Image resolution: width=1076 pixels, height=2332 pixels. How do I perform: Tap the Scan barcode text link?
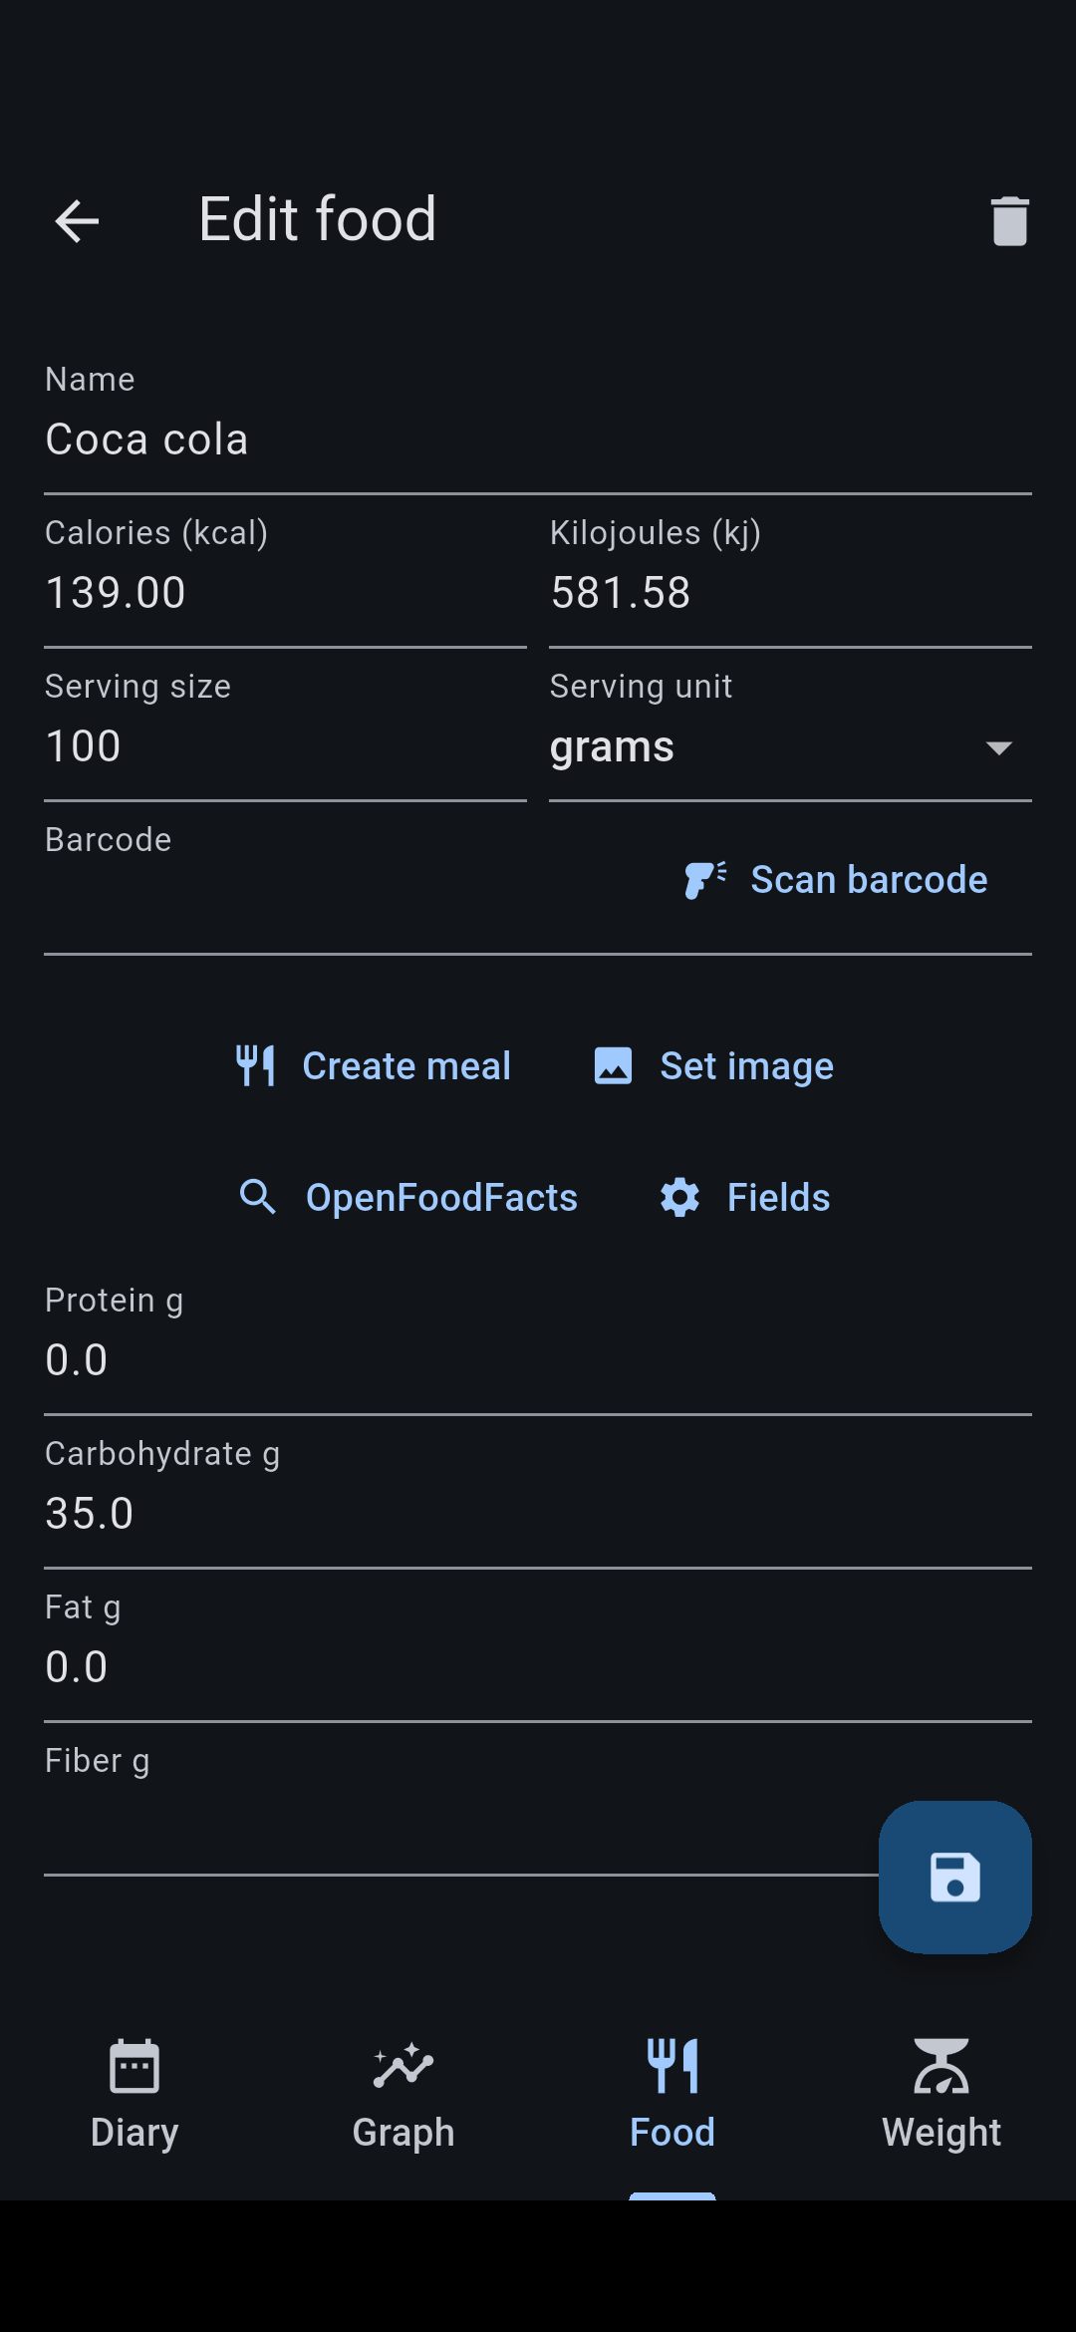coord(869,880)
